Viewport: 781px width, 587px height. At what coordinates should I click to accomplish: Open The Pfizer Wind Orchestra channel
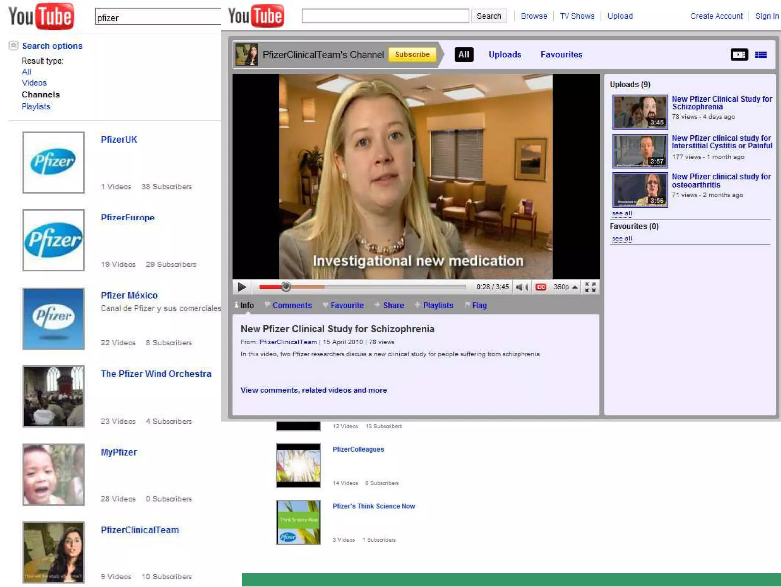(x=156, y=374)
